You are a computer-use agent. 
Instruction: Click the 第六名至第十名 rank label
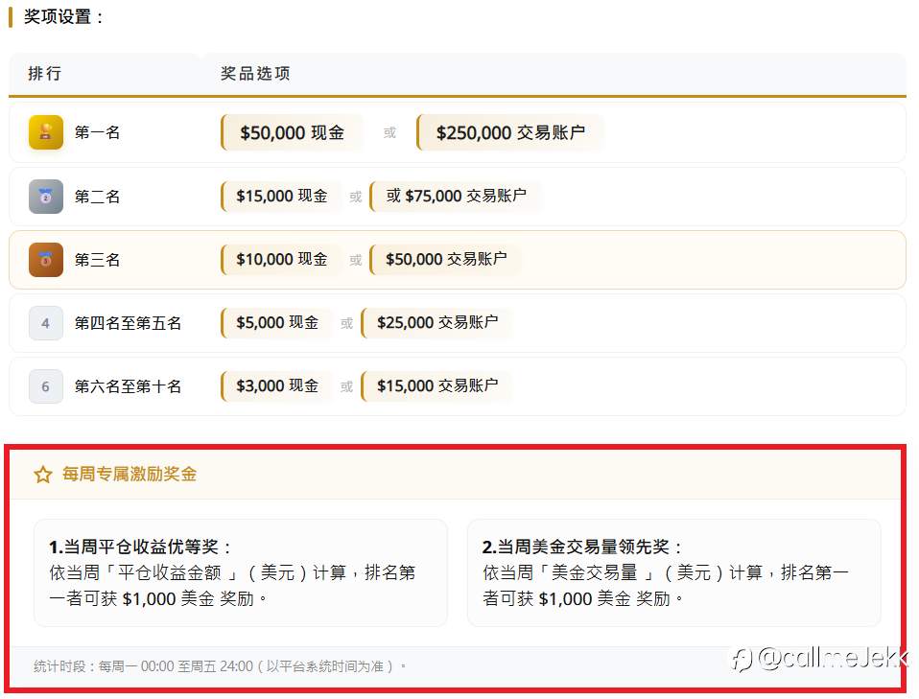pos(128,386)
